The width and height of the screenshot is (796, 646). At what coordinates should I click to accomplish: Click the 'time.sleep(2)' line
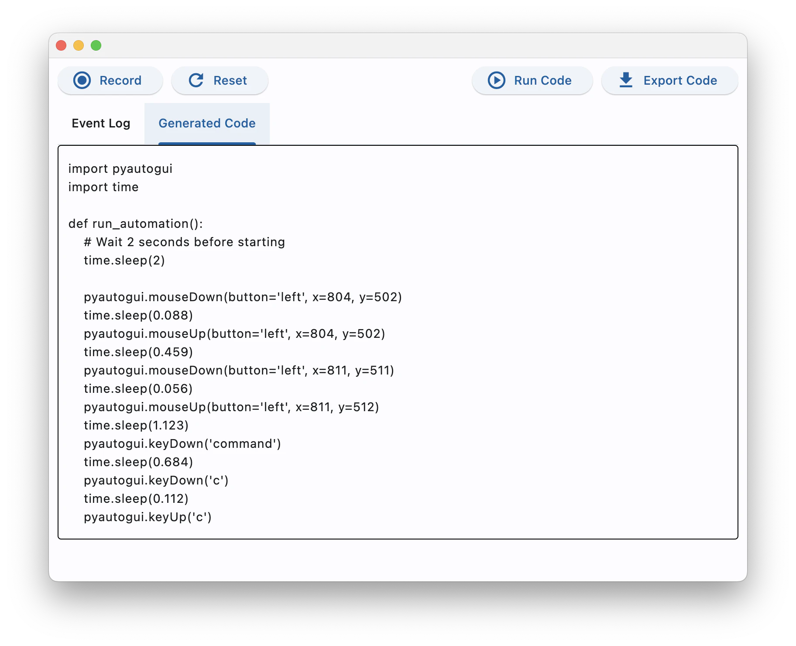pyautogui.click(x=124, y=261)
